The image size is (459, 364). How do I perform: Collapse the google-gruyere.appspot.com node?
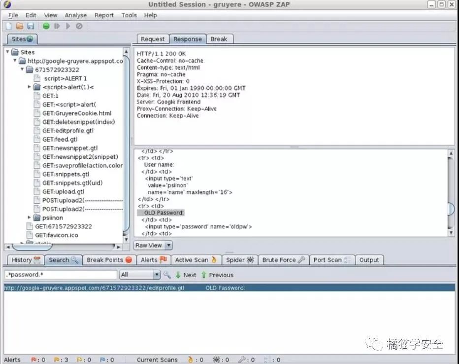coord(15,61)
